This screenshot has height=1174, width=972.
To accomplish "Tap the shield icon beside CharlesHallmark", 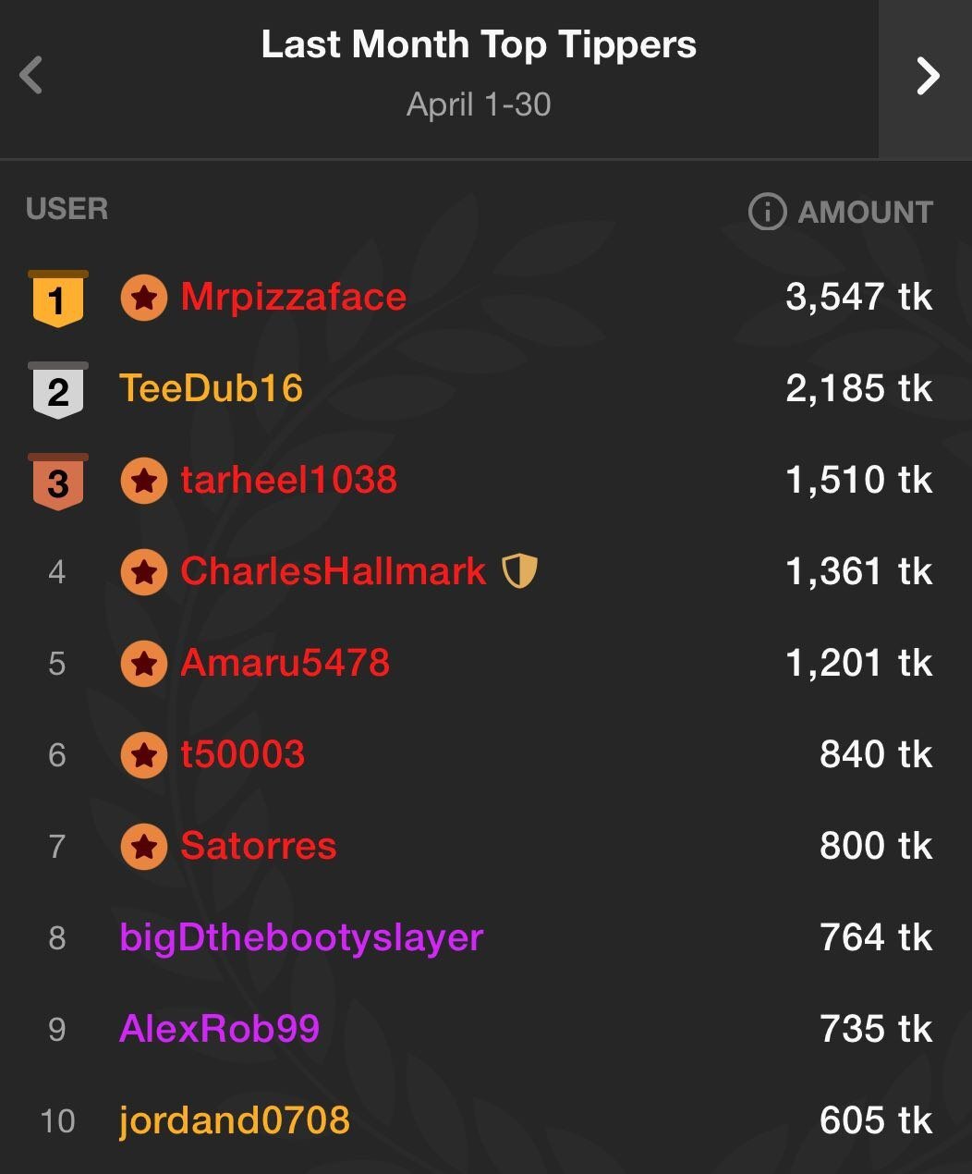I will coord(519,571).
